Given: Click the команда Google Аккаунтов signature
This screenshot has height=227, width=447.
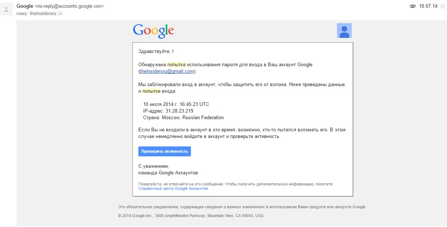Looking at the screenshot, I should coord(168,173).
